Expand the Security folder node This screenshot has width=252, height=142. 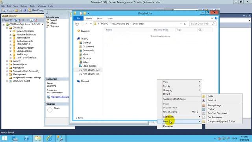click(7, 61)
